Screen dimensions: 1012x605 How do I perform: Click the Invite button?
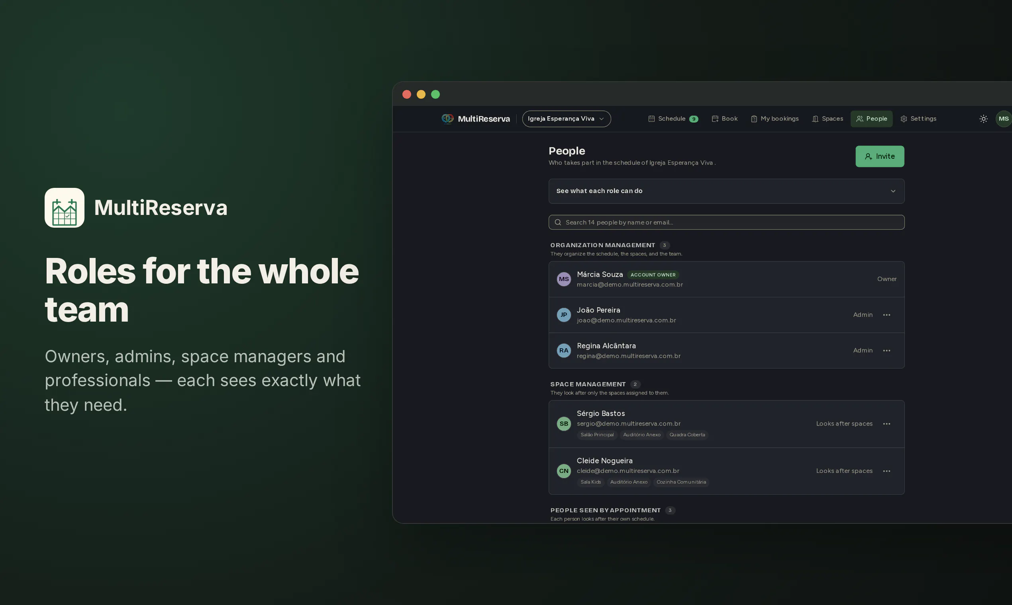point(879,156)
